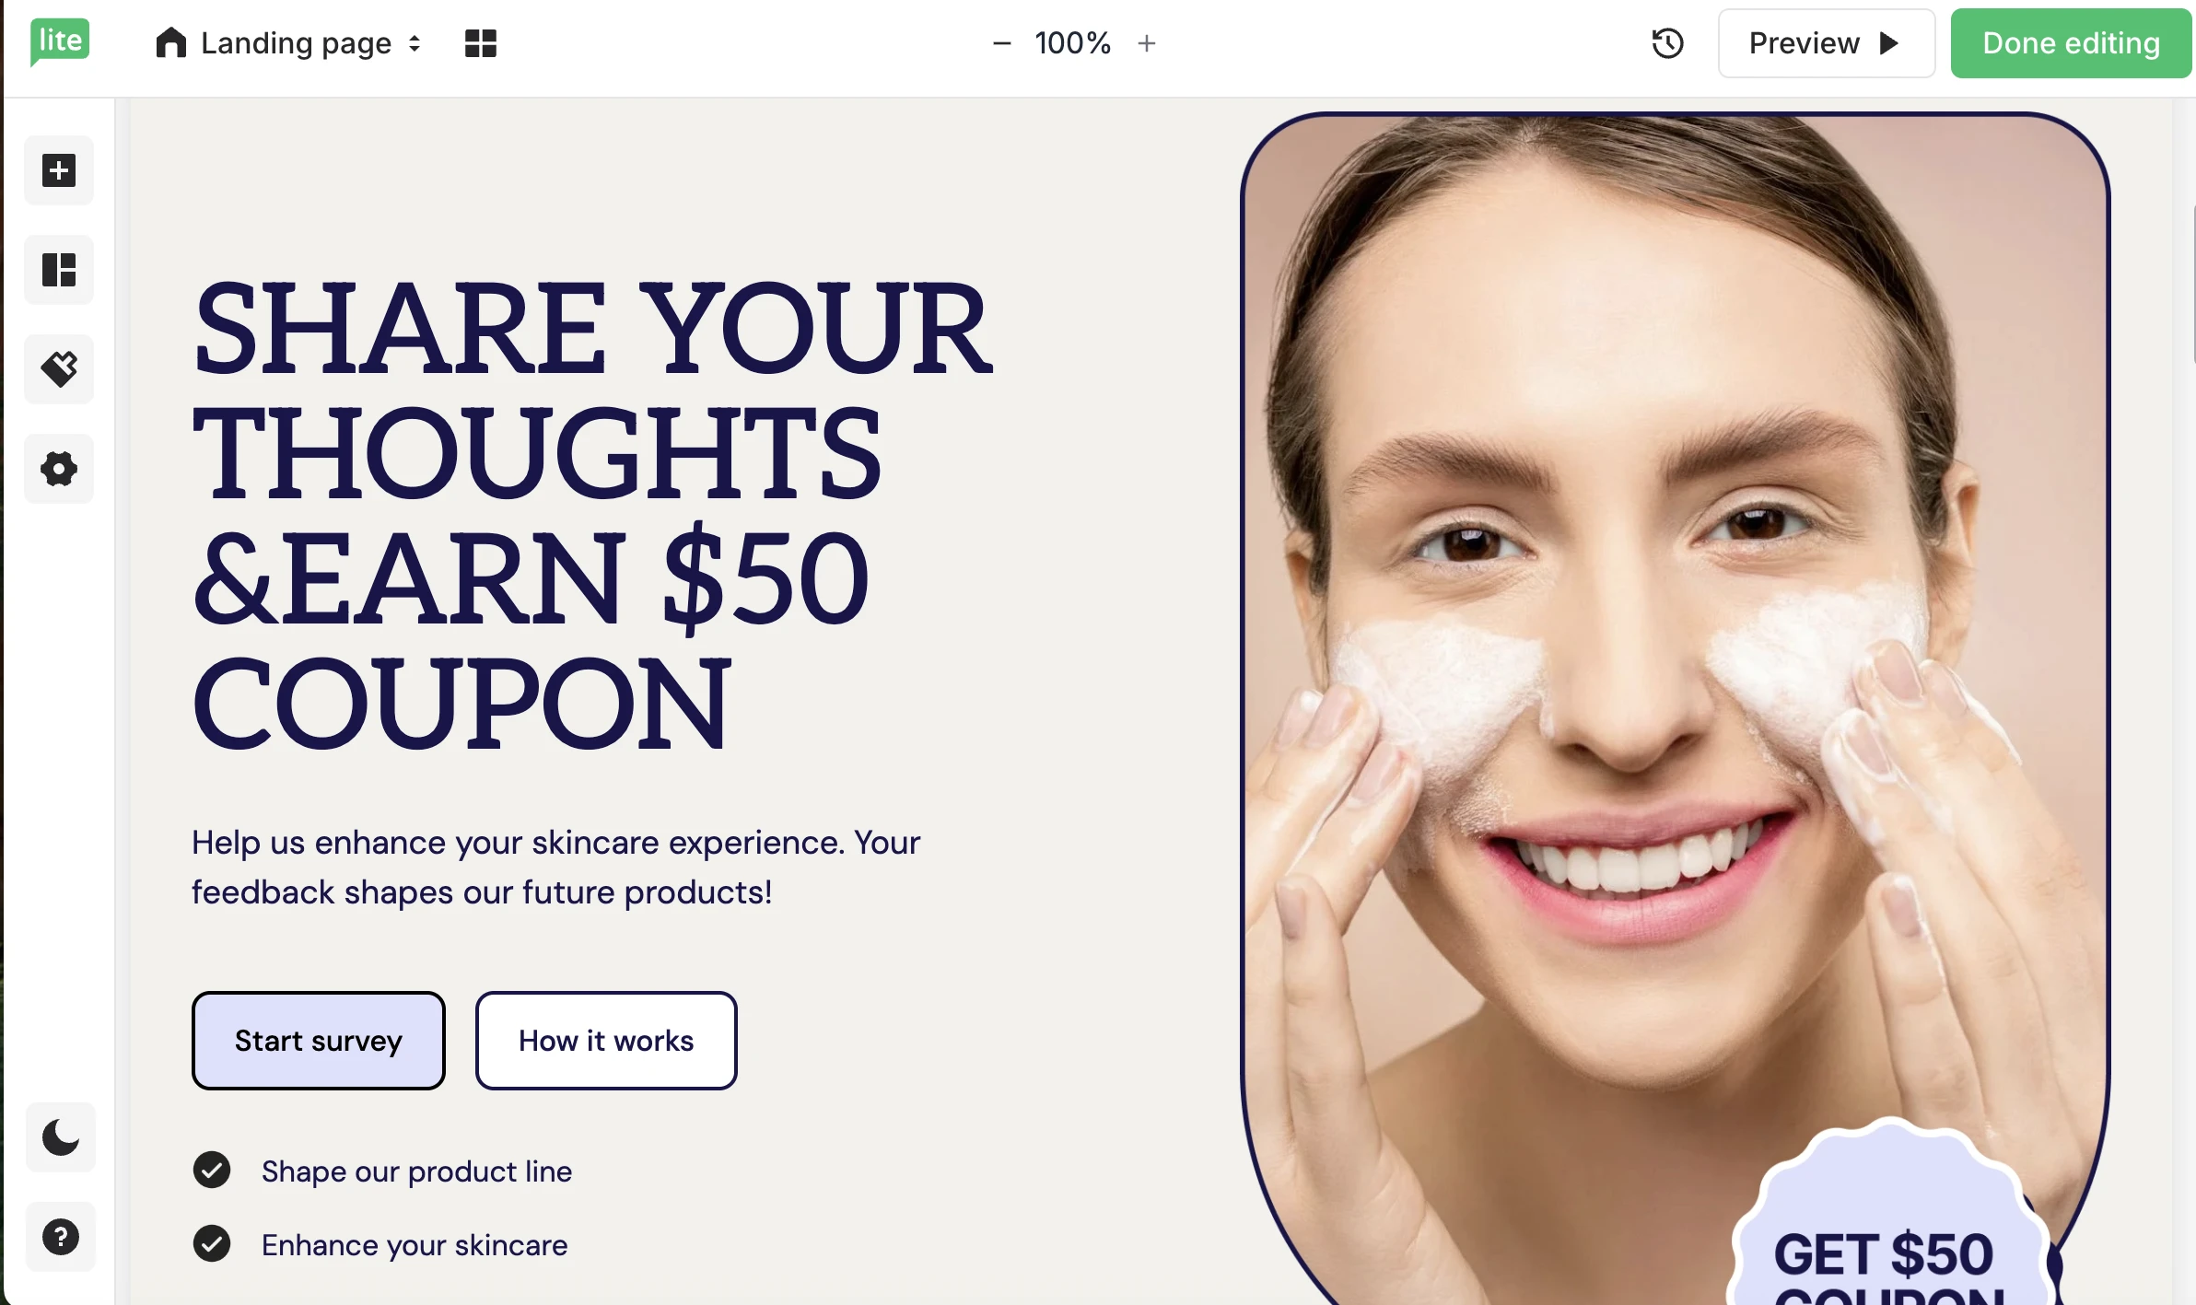The image size is (2196, 1305).
Task: Open the pages grid overview icon
Action: [x=481, y=43]
